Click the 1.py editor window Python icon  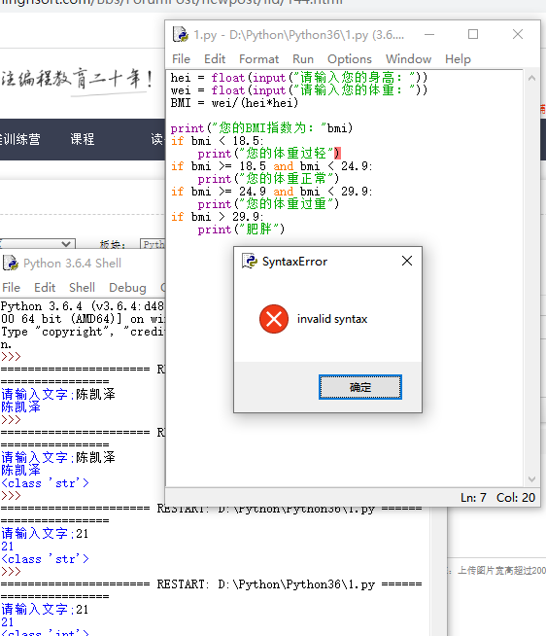tap(181, 34)
